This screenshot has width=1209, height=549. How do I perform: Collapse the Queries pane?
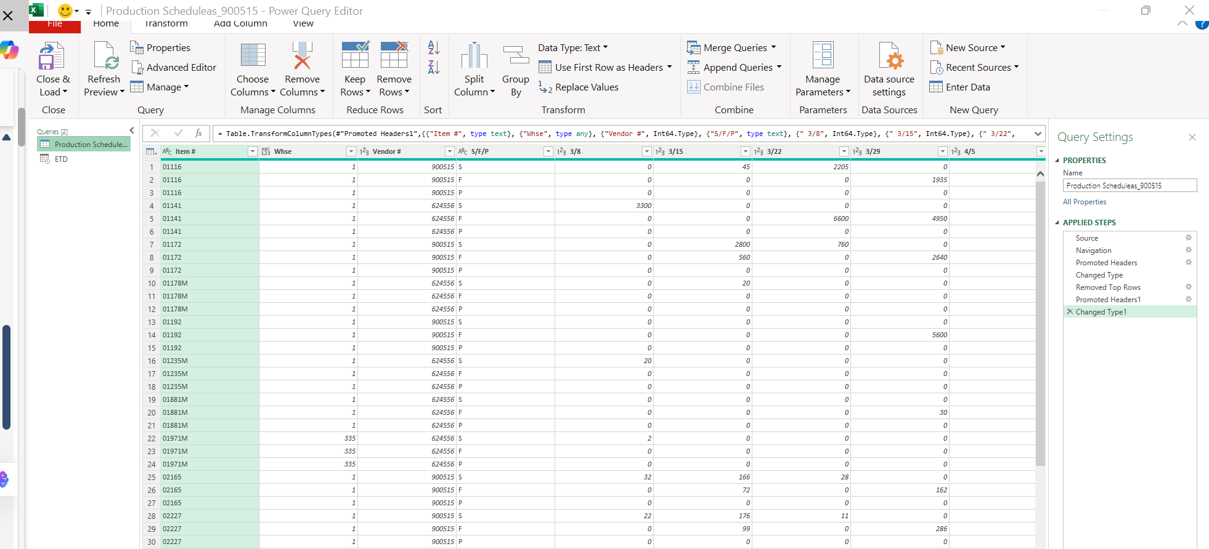(131, 130)
